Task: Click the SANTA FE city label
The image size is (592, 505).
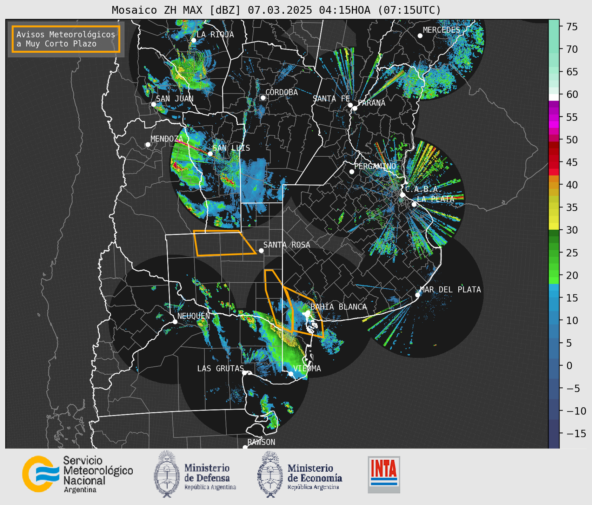Action: [331, 99]
